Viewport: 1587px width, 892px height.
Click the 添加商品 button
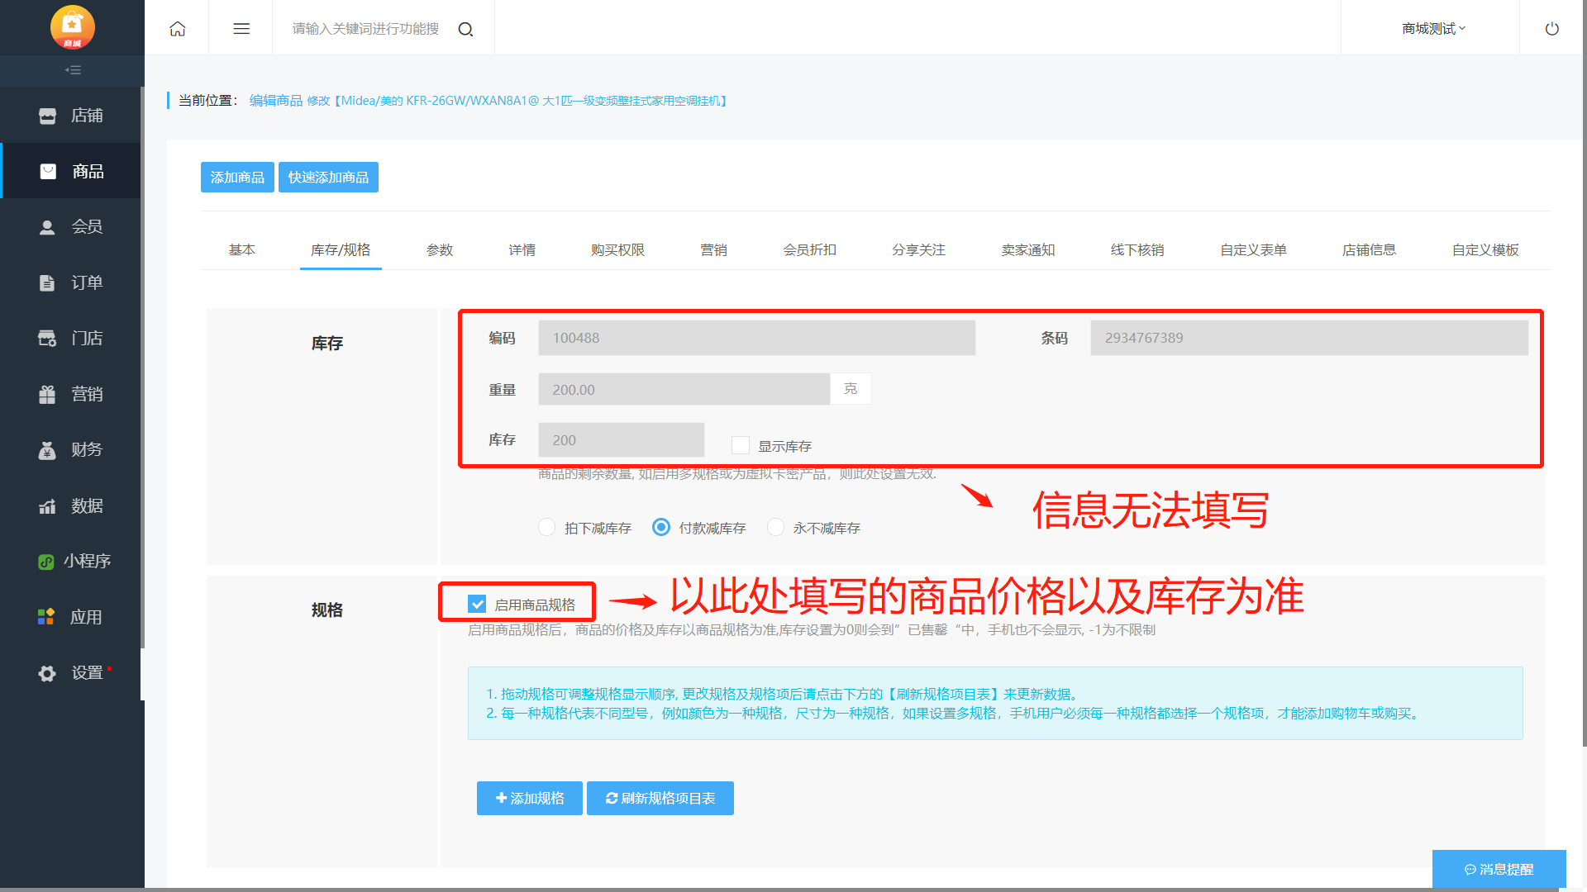[x=237, y=178]
